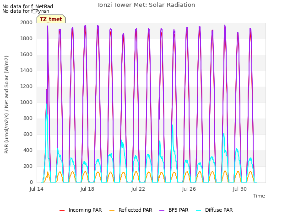
Task: Click the 600 y-axis tick label
Action: pos(28,134)
